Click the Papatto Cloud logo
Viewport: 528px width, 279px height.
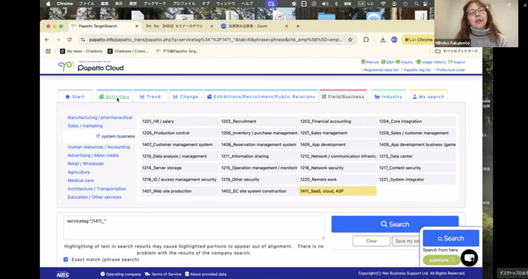point(91,66)
